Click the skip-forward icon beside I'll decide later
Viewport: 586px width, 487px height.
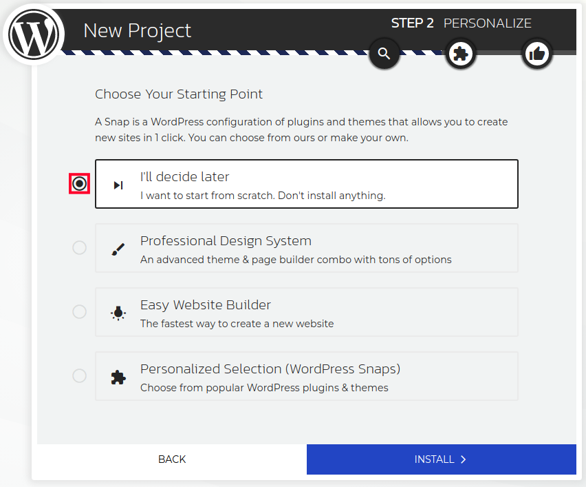coord(118,184)
